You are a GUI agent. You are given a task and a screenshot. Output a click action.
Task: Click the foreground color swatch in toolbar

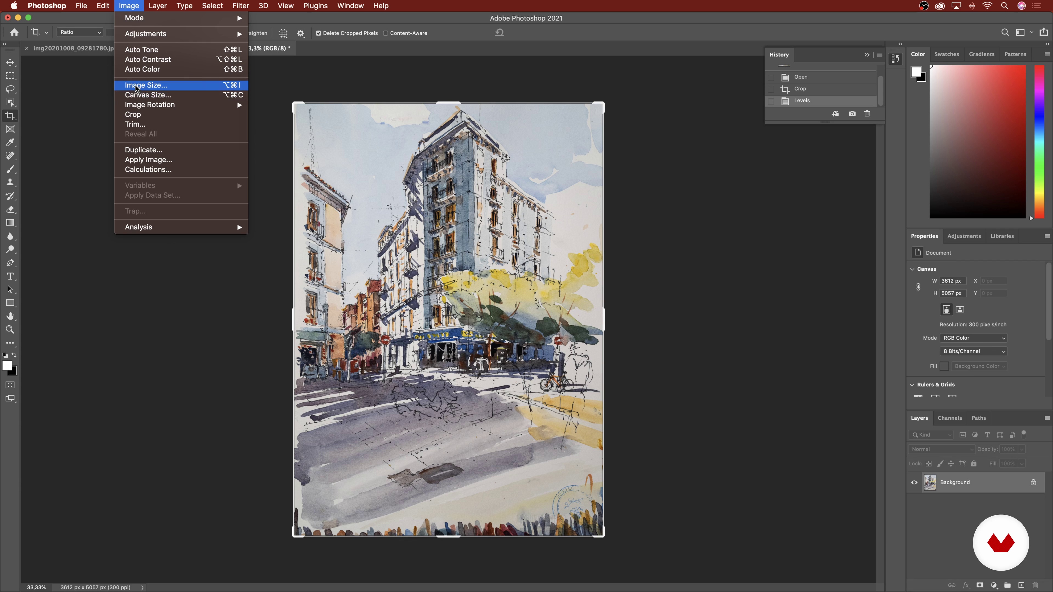[7, 365]
